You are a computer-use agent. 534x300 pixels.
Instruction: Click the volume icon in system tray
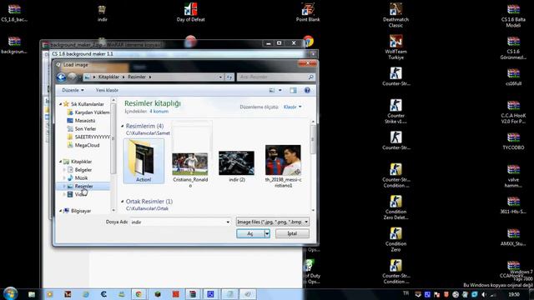[484, 294]
